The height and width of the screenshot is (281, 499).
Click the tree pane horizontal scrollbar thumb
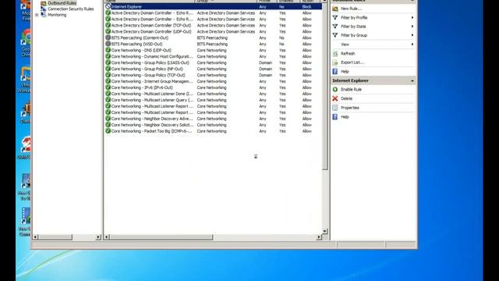[55, 237]
